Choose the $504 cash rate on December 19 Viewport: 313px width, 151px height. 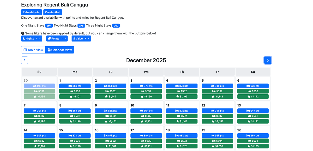(x=217, y=141)
